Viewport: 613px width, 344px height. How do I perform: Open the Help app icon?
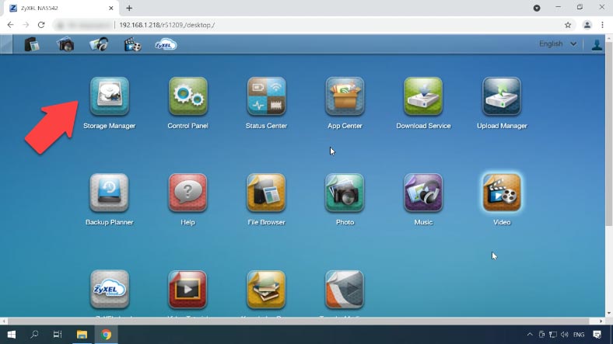tap(188, 193)
